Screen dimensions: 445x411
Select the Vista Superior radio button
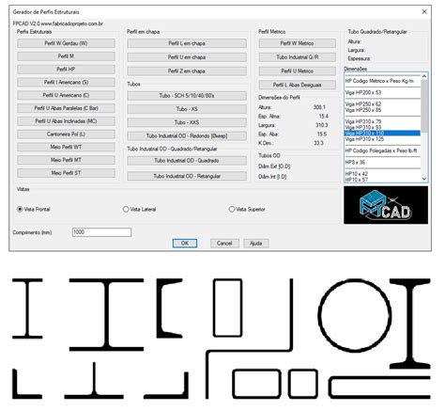tap(232, 209)
